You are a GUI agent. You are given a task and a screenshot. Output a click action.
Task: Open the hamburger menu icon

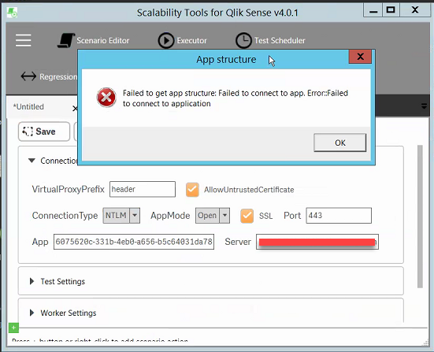24,40
